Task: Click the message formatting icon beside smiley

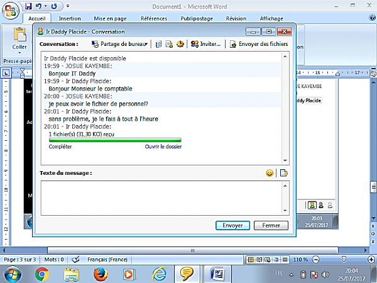Action: click(x=284, y=173)
